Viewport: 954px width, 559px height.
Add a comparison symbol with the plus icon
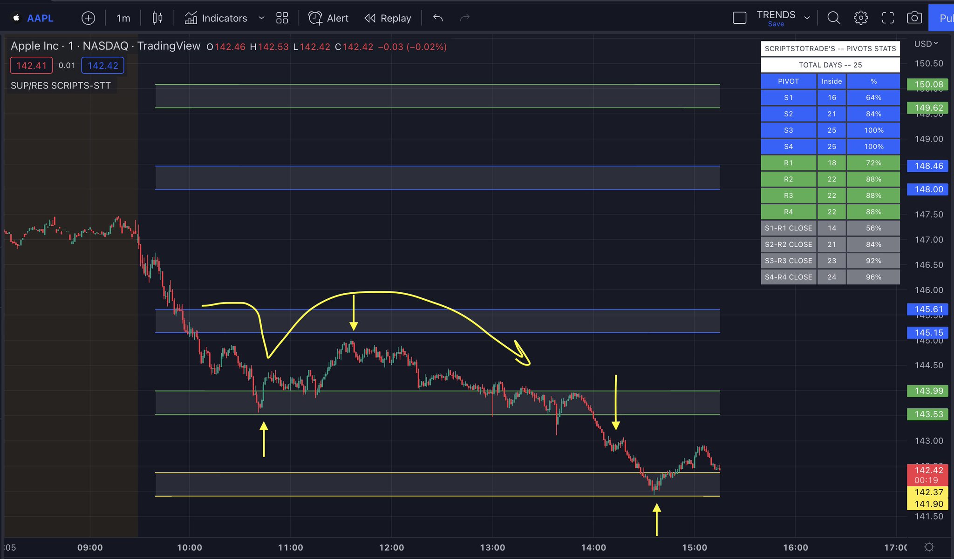pyautogui.click(x=88, y=18)
